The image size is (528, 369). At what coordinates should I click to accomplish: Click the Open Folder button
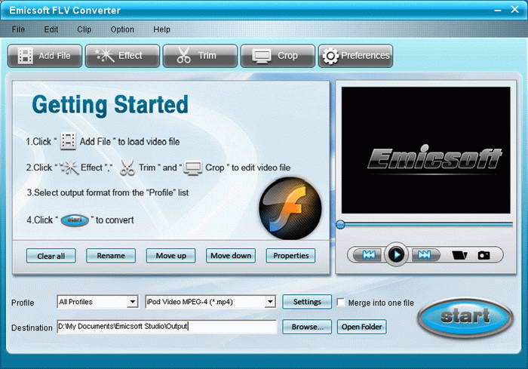click(361, 327)
